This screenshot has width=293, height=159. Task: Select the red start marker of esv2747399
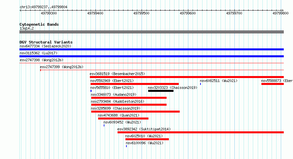40,70
